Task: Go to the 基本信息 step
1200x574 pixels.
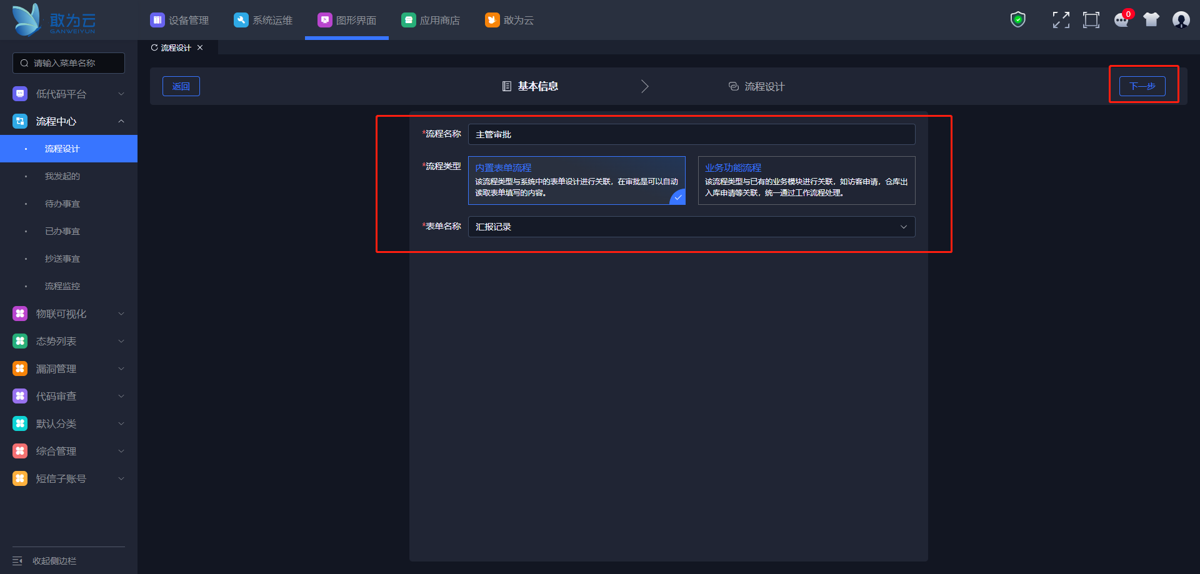Action: click(531, 86)
